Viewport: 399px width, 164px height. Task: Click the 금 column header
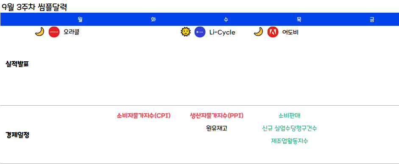[372, 19]
